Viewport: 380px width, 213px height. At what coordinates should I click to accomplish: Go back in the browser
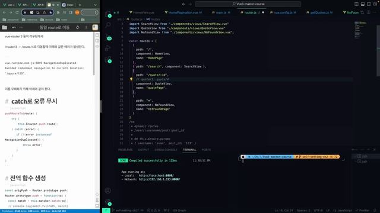(4, 12)
